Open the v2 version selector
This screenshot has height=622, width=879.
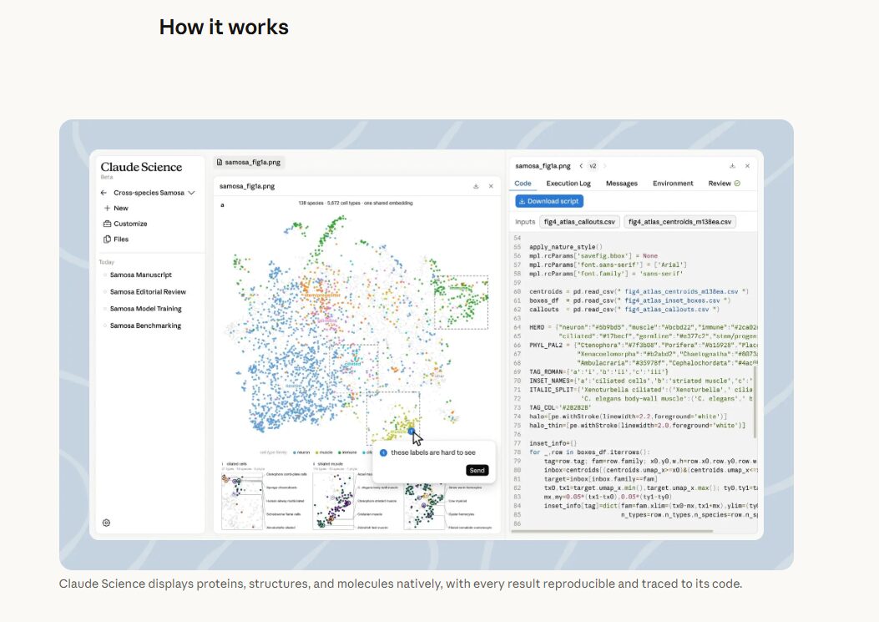[x=593, y=166]
